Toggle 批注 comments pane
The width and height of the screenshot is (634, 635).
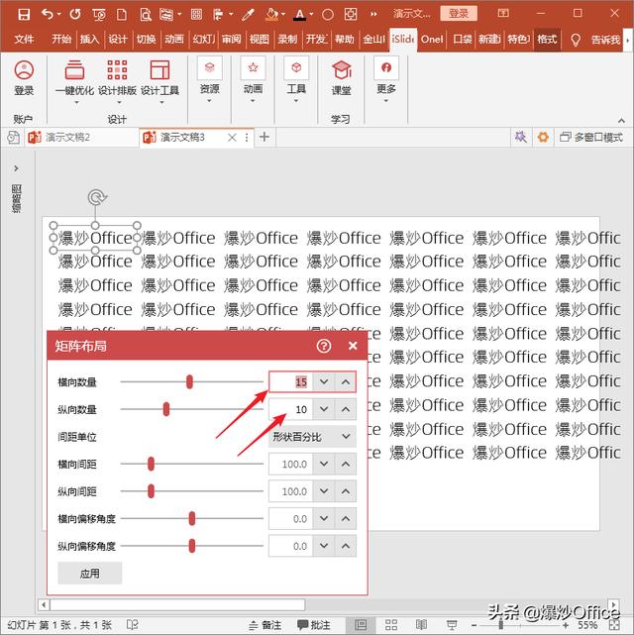(314, 625)
